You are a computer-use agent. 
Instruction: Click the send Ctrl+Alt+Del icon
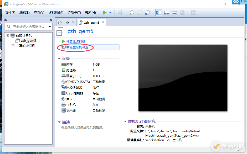(x=120, y=12)
